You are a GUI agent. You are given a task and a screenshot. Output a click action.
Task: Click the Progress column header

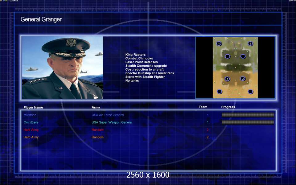coord(228,107)
